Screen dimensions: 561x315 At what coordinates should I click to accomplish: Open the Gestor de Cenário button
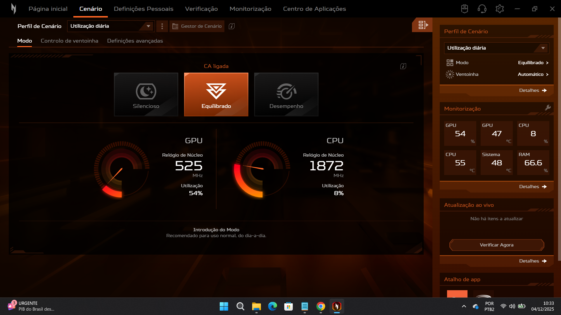pos(197,26)
